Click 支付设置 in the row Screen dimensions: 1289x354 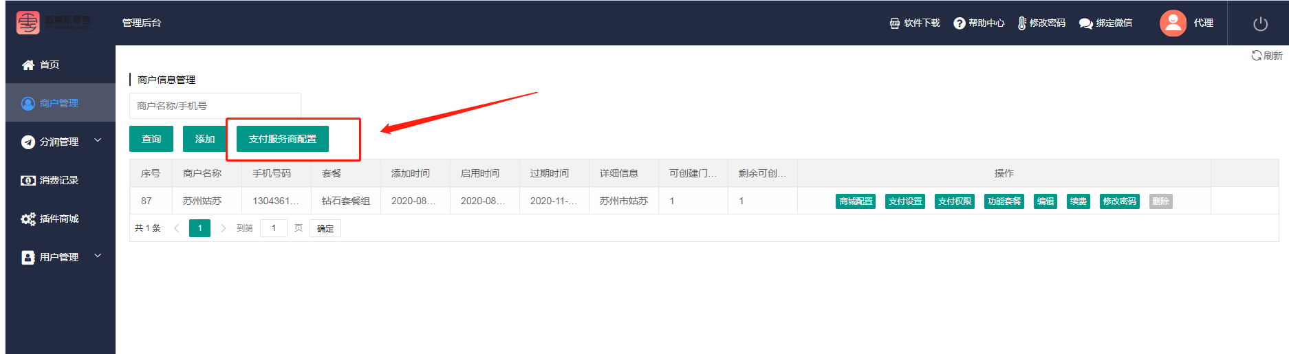905,201
